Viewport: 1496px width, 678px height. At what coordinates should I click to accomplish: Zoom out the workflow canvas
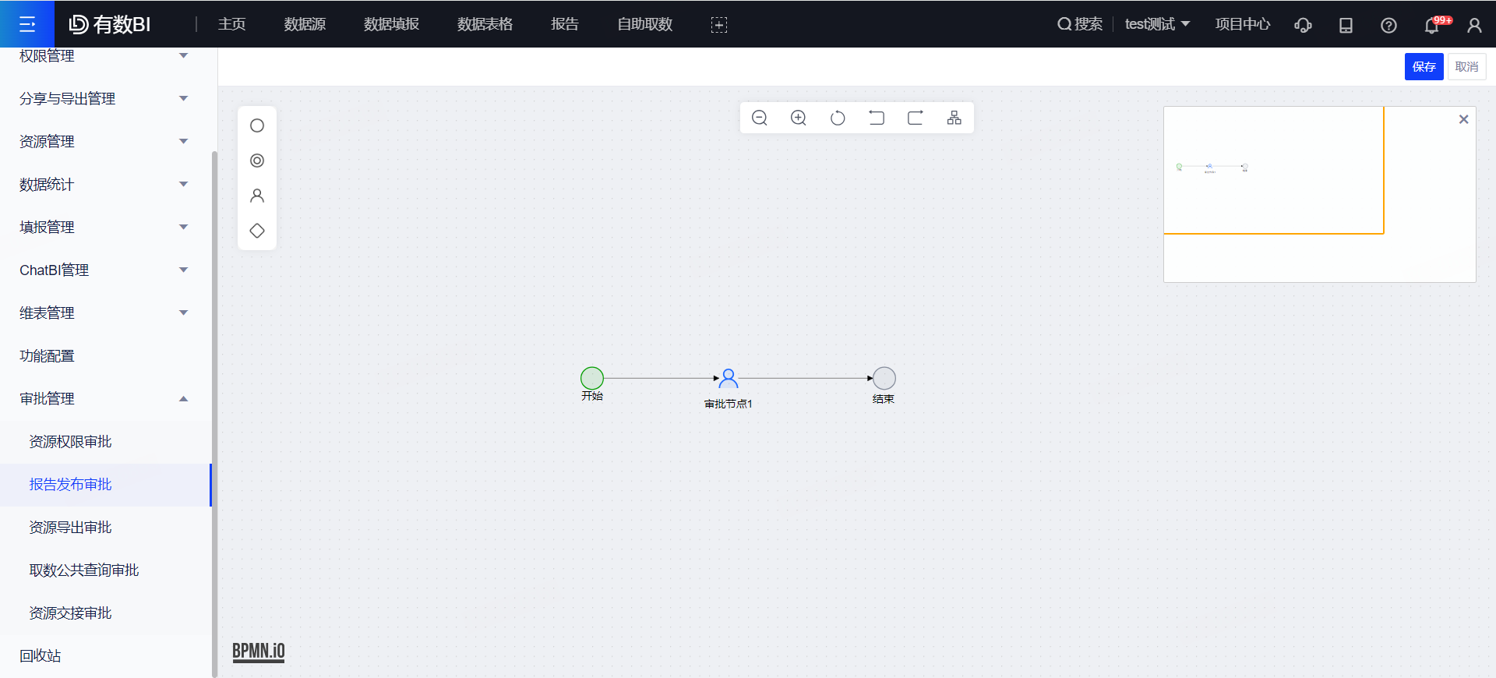760,118
